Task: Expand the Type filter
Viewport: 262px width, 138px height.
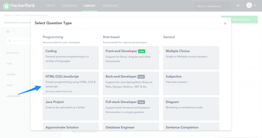Action: pos(9,64)
